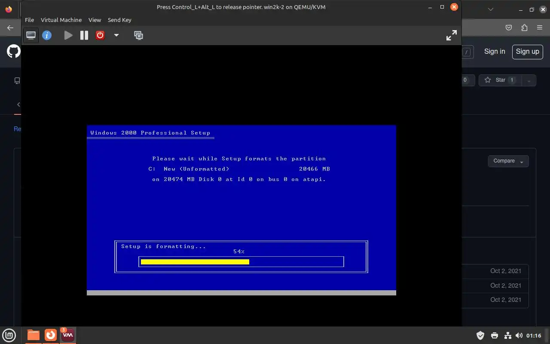
Task: Power on the virtual machine
Action: [x=68, y=35]
